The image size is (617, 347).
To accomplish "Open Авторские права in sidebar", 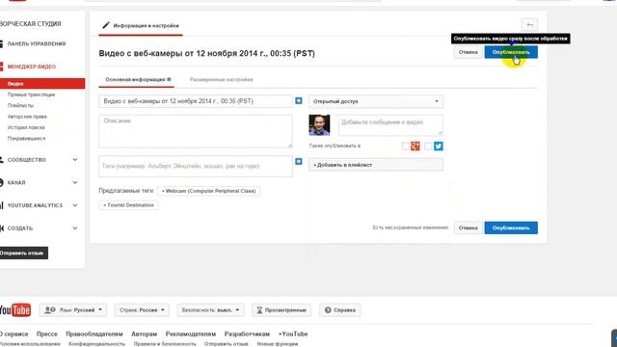I will (27, 117).
